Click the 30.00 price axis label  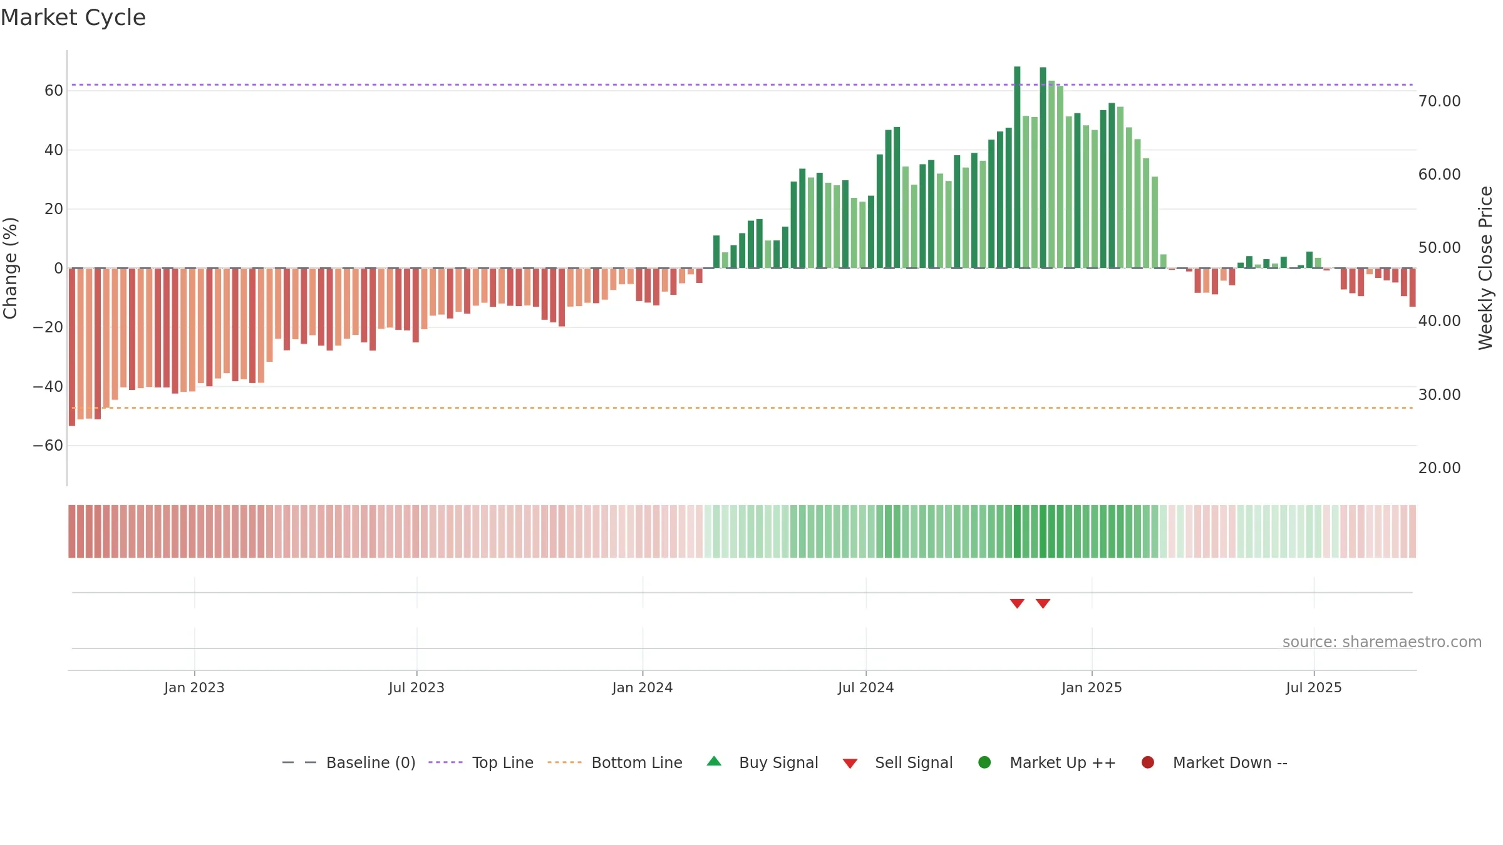click(1439, 394)
